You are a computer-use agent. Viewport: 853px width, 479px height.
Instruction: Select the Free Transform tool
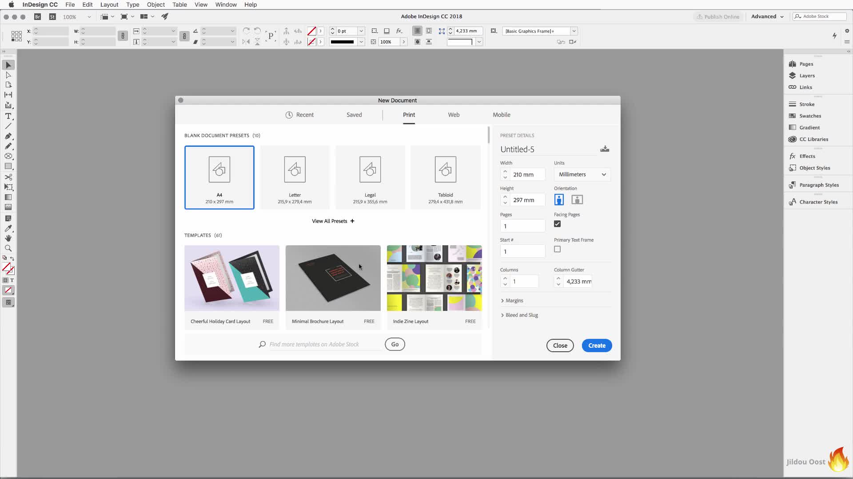click(x=8, y=187)
